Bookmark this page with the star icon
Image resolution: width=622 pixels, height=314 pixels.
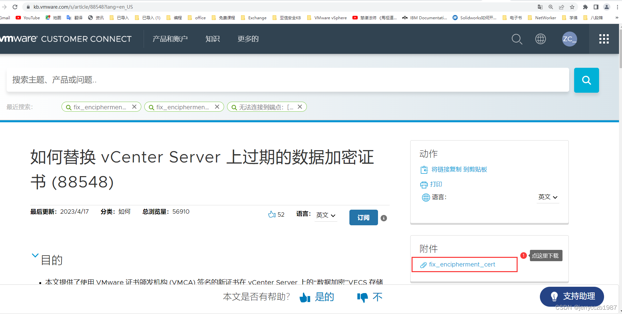pyautogui.click(x=572, y=7)
